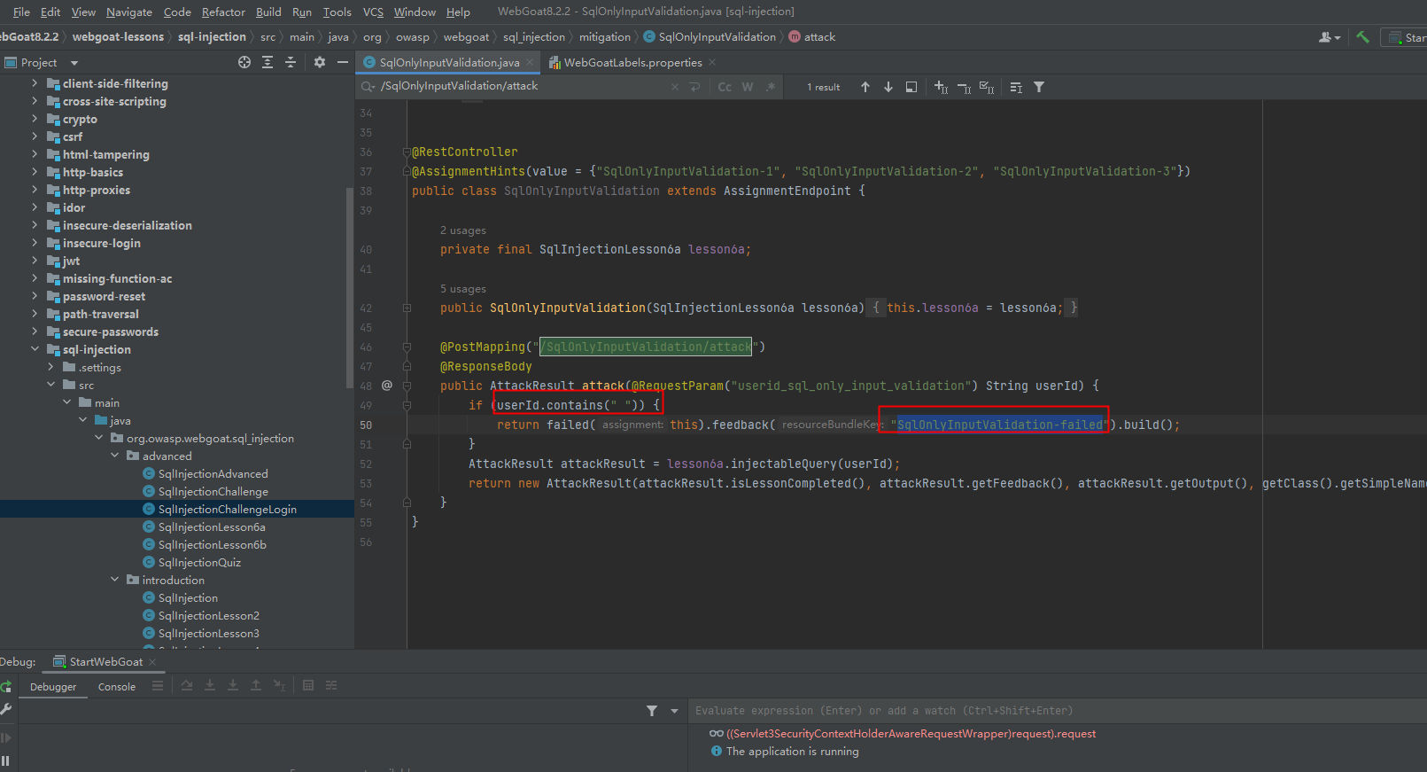
Task: Click fold toggle on line 42 constructor
Action: coord(407,308)
